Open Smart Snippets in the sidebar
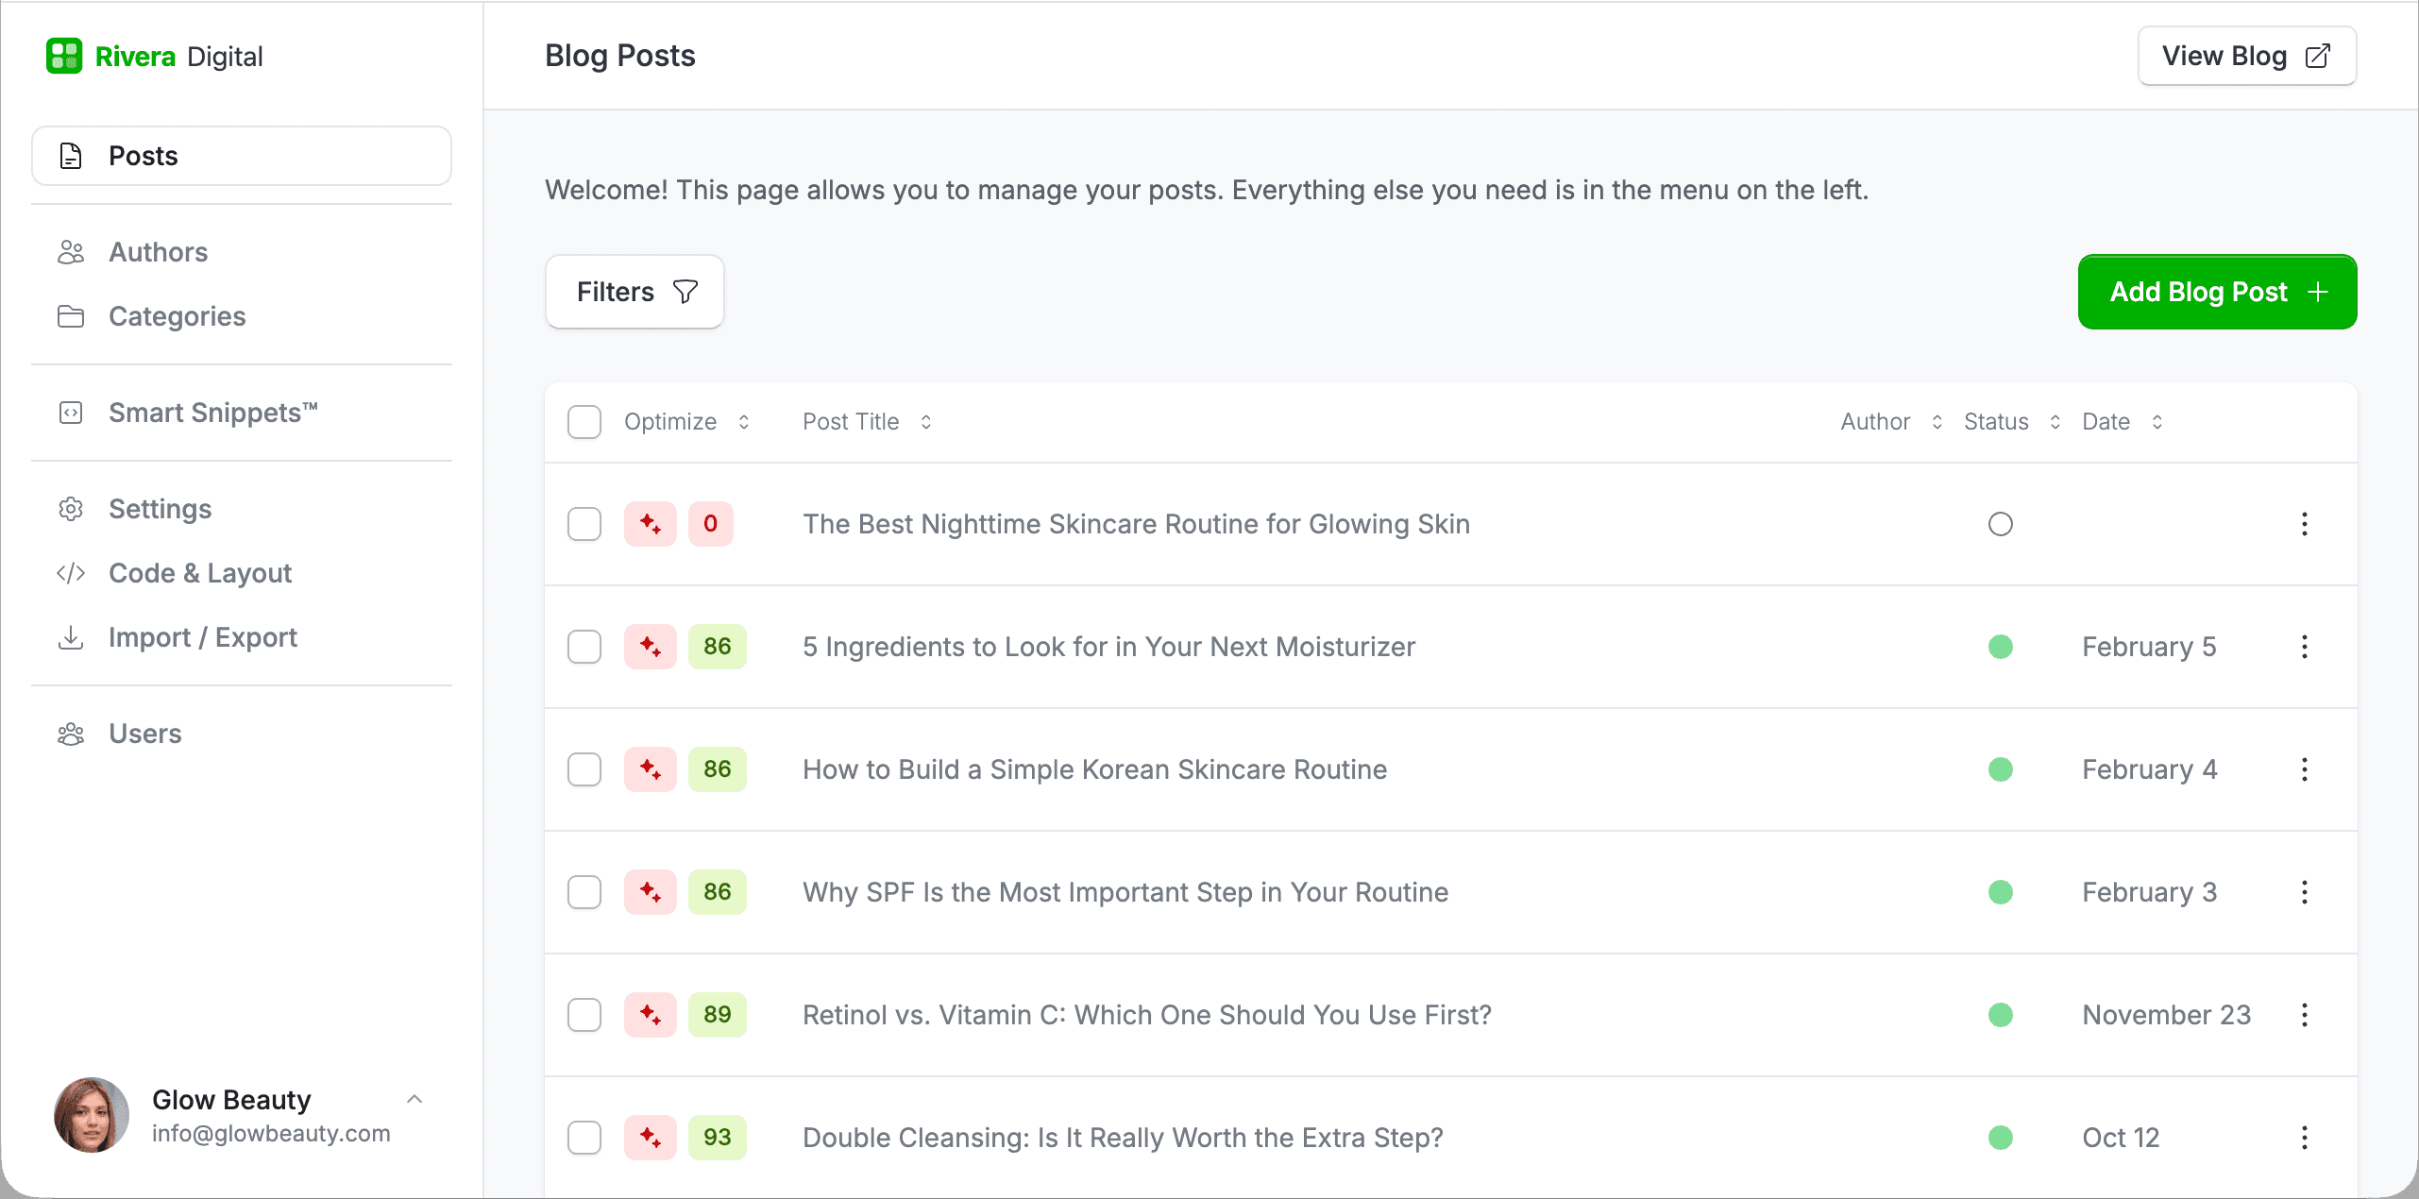This screenshot has width=2419, height=1199. click(x=212, y=413)
